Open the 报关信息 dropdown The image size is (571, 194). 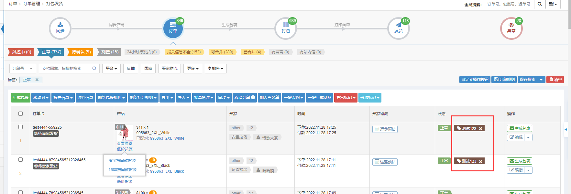tap(63, 98)
